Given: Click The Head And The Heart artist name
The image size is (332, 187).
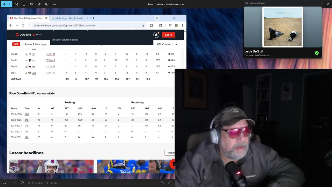Looking at the screenshot, I should (x=257, y=56).
